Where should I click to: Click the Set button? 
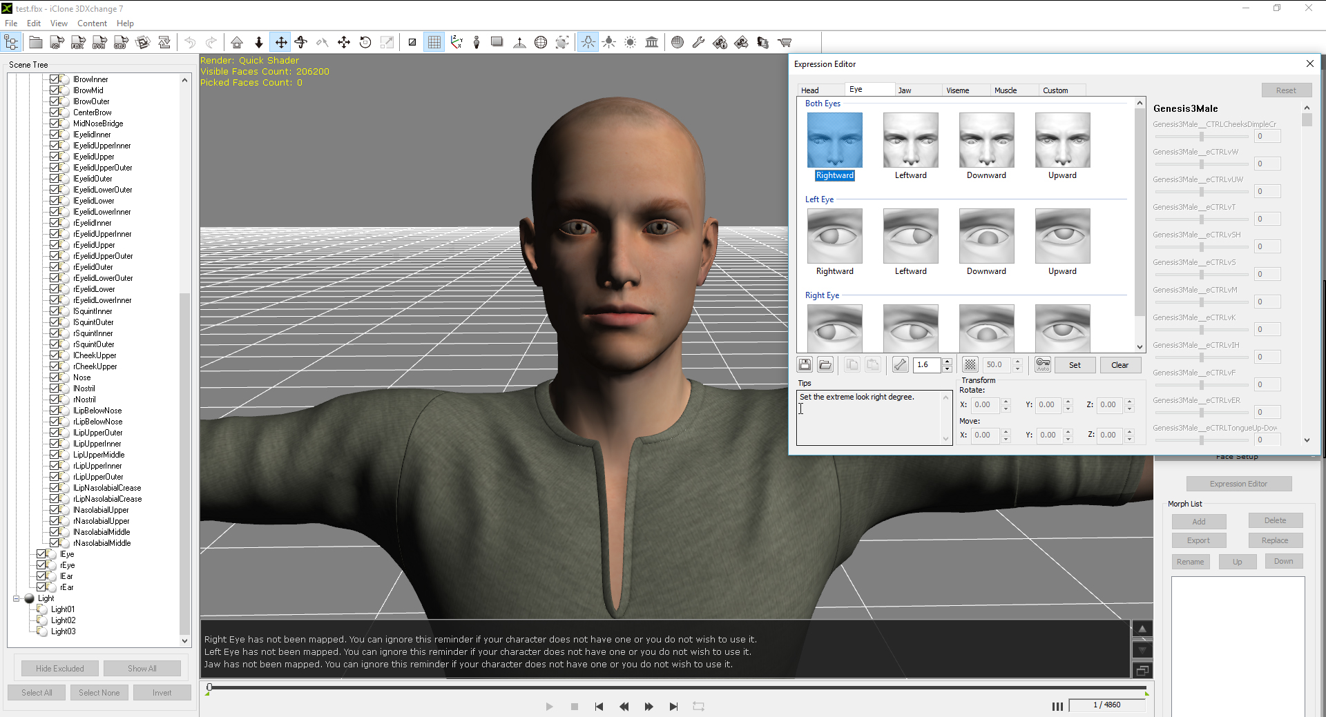(x=1075, y=365)
